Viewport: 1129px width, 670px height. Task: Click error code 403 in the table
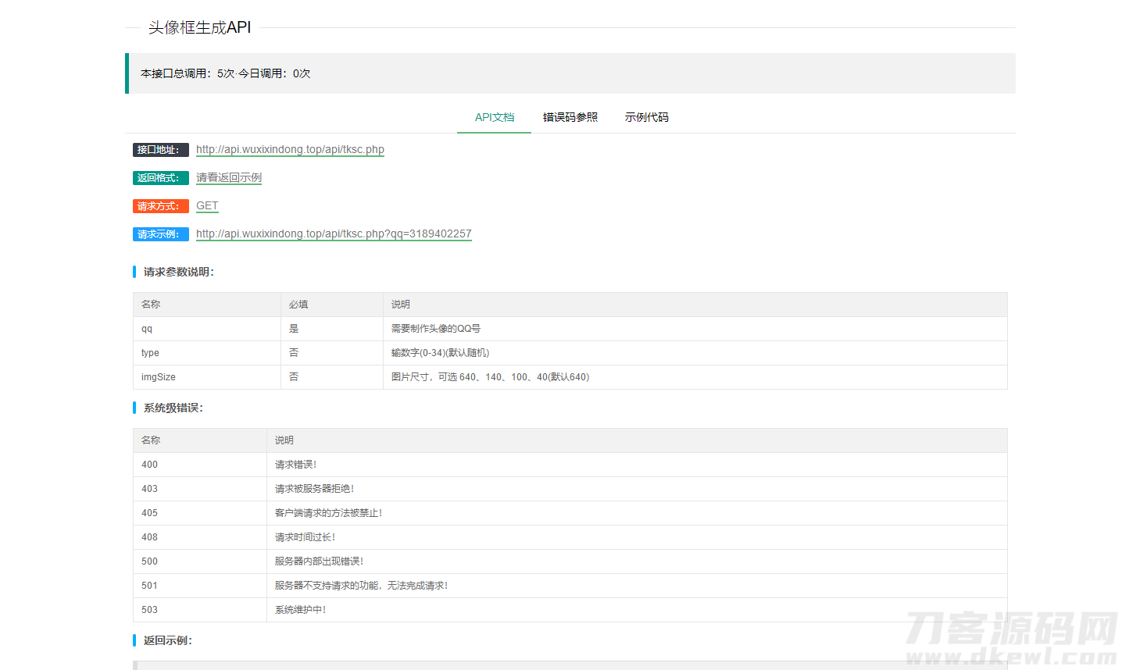150,489
